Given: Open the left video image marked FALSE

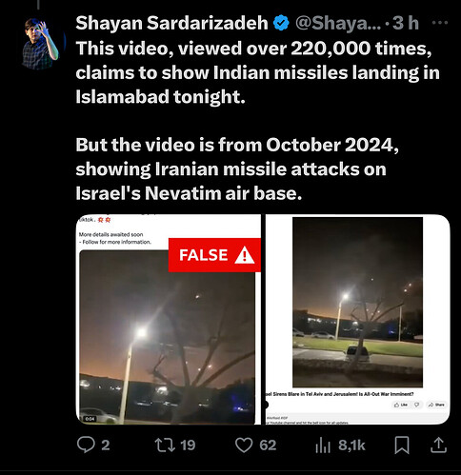Looking at the screenshot, I should [x=169, y=319].
